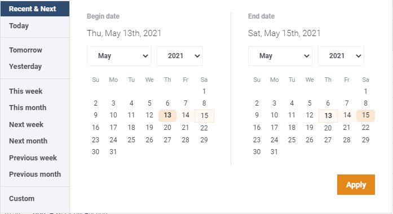The width and height of the screenshot is (393, 214).
Task: Select the Next week range
Action: click(x=26, y=124)
